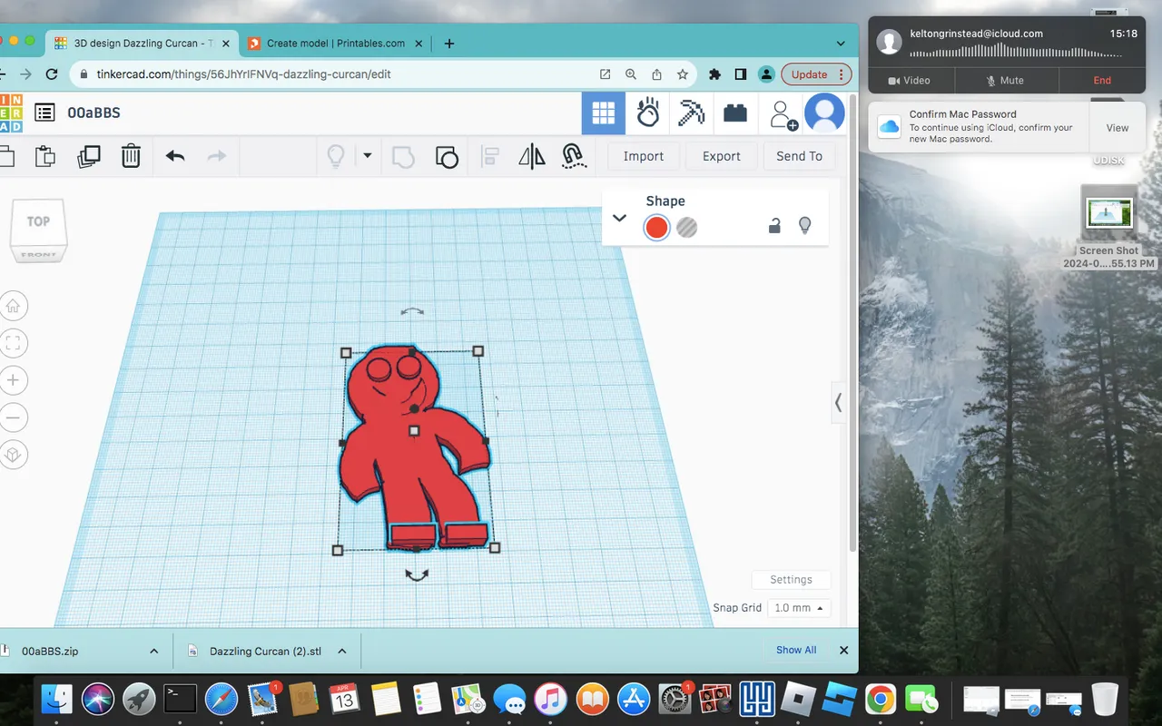This screenshot has height=726, width=1162.
Task: Open Google Chrome from the dock
Action: point(879,699)
